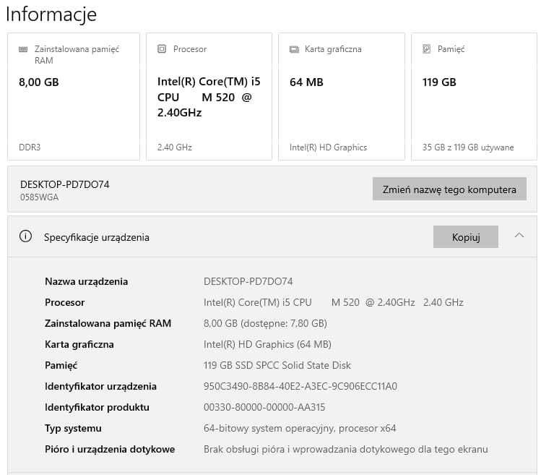The height and width of the screenshot is (475, 541).
Task: Select the bold 'Zainstalowana pamięć RAM' specification label
Action: coord(108,324)
